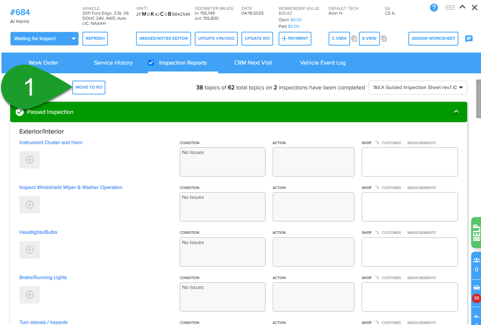The width and height of the screenshot is (481, 325).
Task: Click customer name Al Harris
Action: (x=20, y=22)
